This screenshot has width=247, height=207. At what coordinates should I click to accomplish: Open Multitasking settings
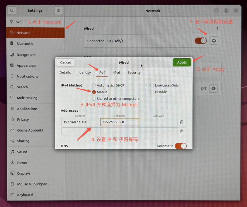click(31, 98)
